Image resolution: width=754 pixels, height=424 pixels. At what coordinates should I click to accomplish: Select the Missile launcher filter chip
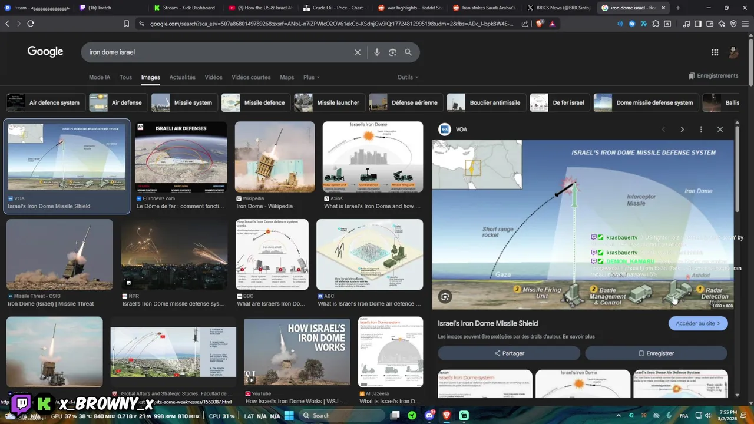330,102
